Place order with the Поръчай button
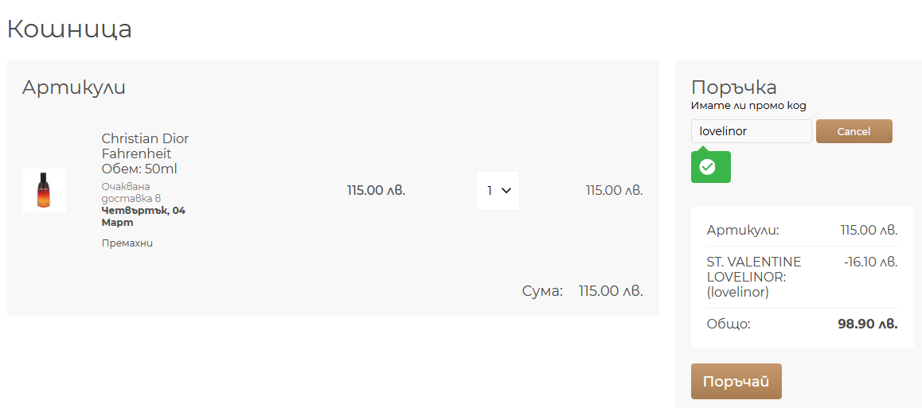Viewport: 922px width, 408px height. point(736,382)
